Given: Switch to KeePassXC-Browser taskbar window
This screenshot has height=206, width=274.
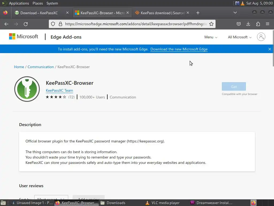Looking at the screenshot, I should coord(77,203).
